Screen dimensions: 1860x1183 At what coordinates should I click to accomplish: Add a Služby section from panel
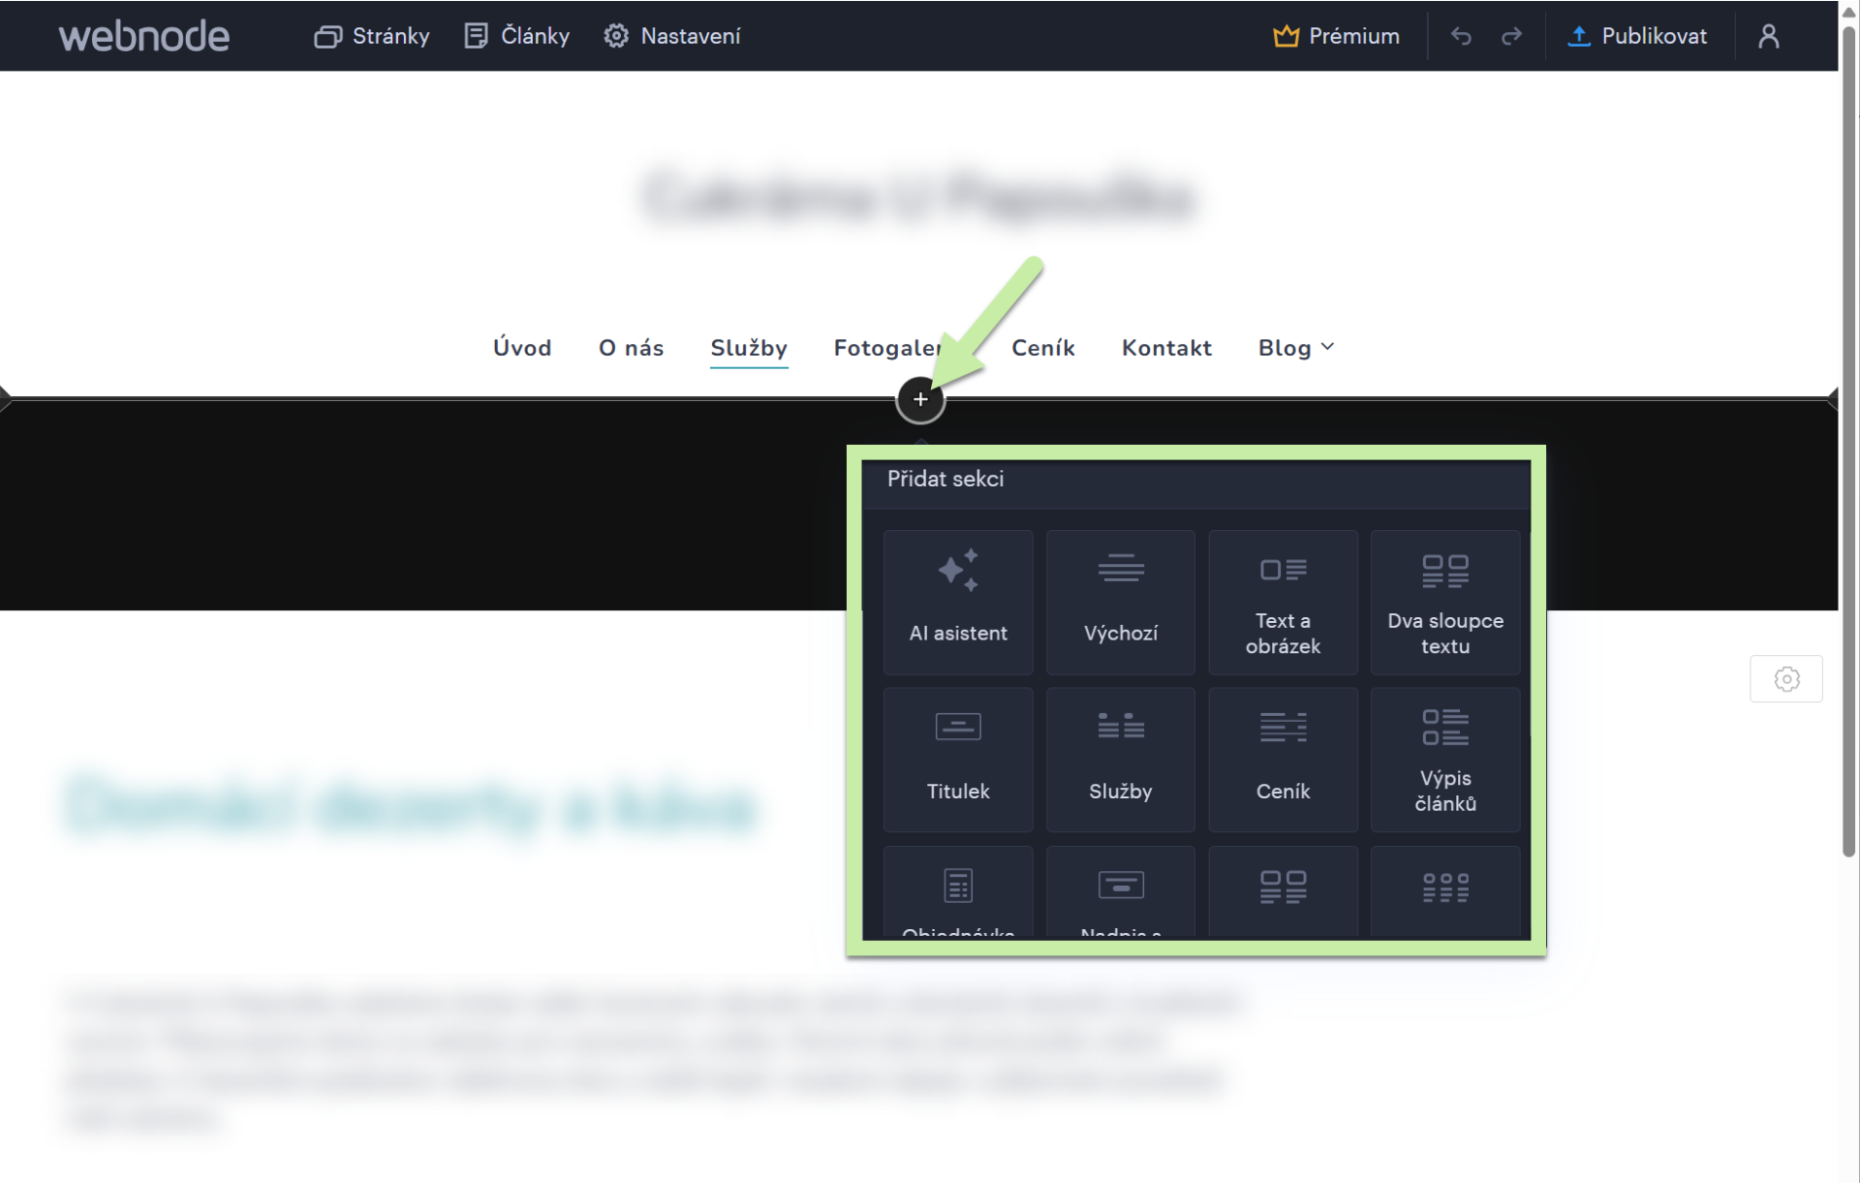(x=1121, y=760)
